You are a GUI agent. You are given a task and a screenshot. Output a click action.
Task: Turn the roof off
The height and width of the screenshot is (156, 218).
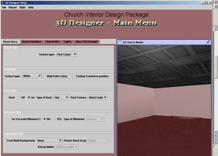point(19,97)
